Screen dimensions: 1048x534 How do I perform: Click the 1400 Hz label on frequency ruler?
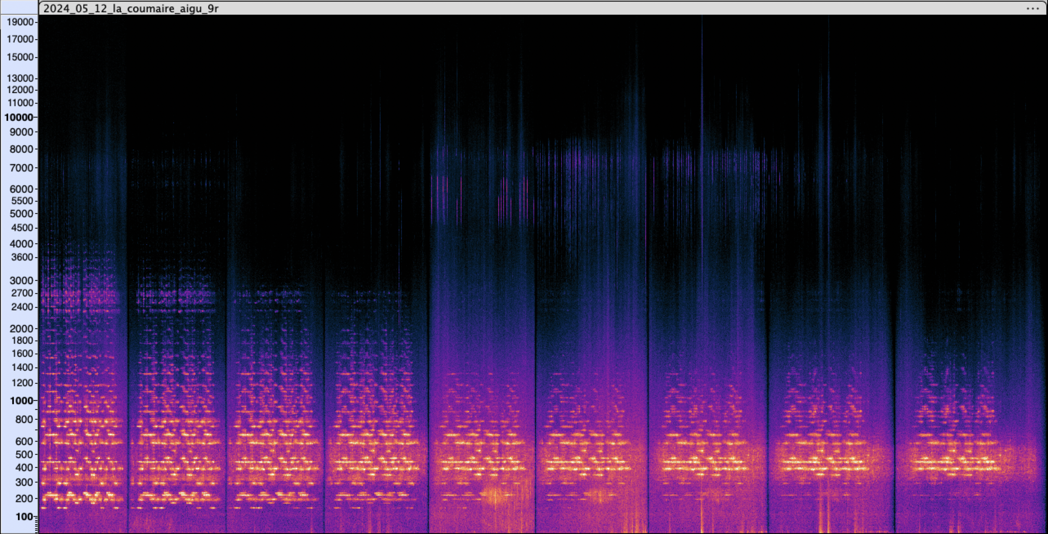21,367
